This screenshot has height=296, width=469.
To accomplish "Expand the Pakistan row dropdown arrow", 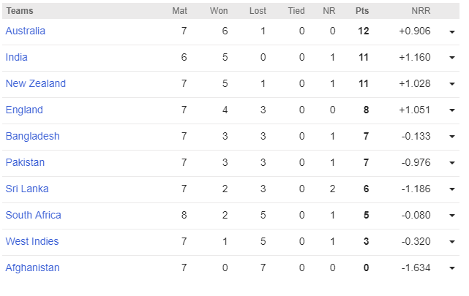I will (452, 163).
